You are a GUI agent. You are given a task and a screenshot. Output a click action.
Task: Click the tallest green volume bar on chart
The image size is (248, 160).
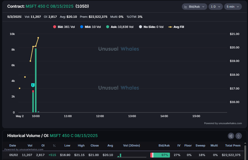(x=36, y=80)
